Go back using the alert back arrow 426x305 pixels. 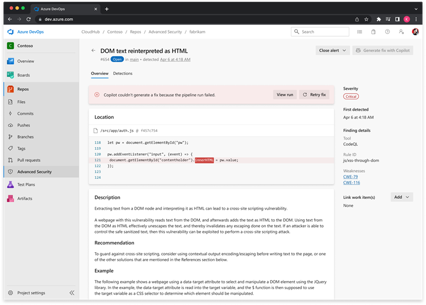93,51
